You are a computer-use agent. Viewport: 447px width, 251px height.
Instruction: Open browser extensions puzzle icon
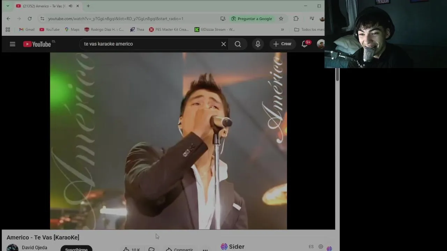pos(296,18)
